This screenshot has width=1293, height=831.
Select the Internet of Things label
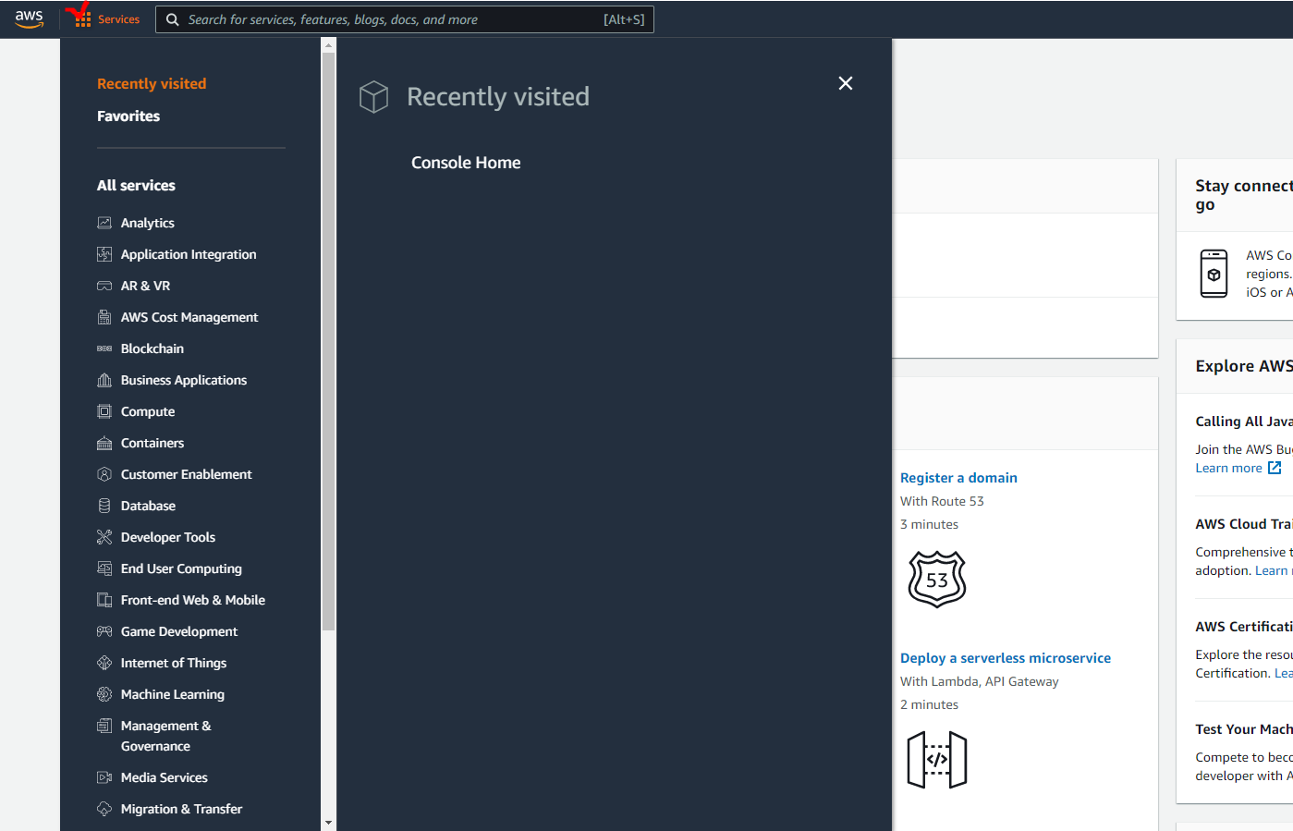click(174, 663)
